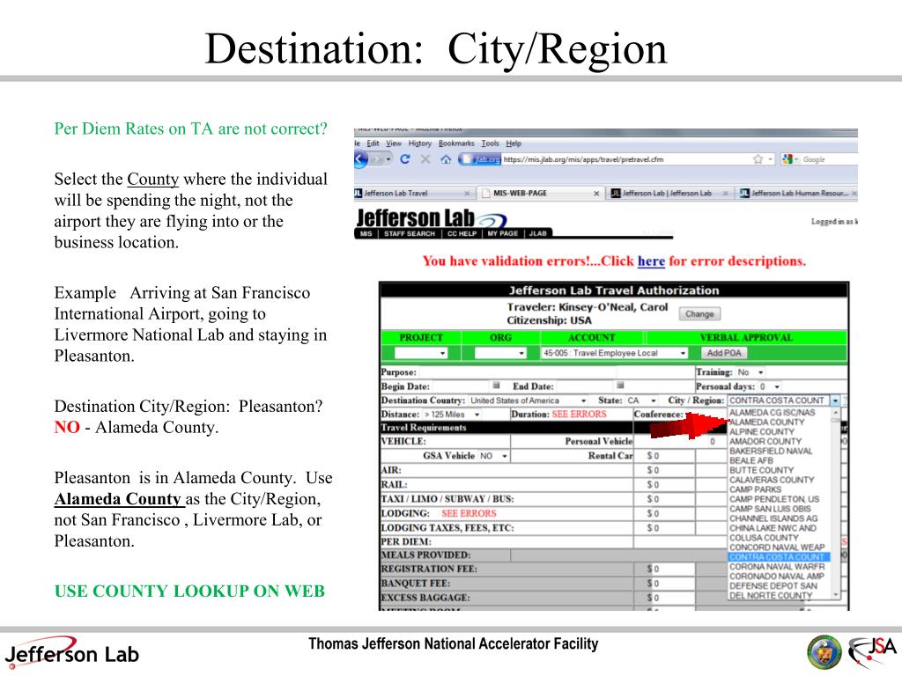This screenshot has width=902, height=676.
Task: Open the Tools menu
Action: [490, 143]
